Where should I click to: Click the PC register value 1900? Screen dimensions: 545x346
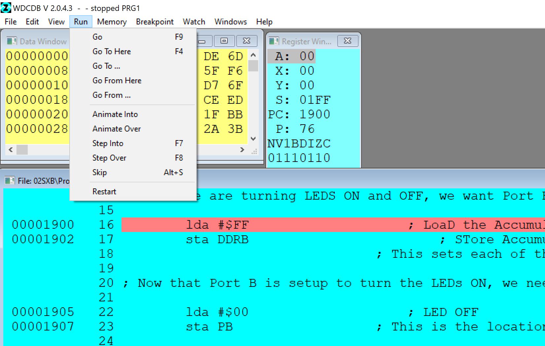pos(315,114)
